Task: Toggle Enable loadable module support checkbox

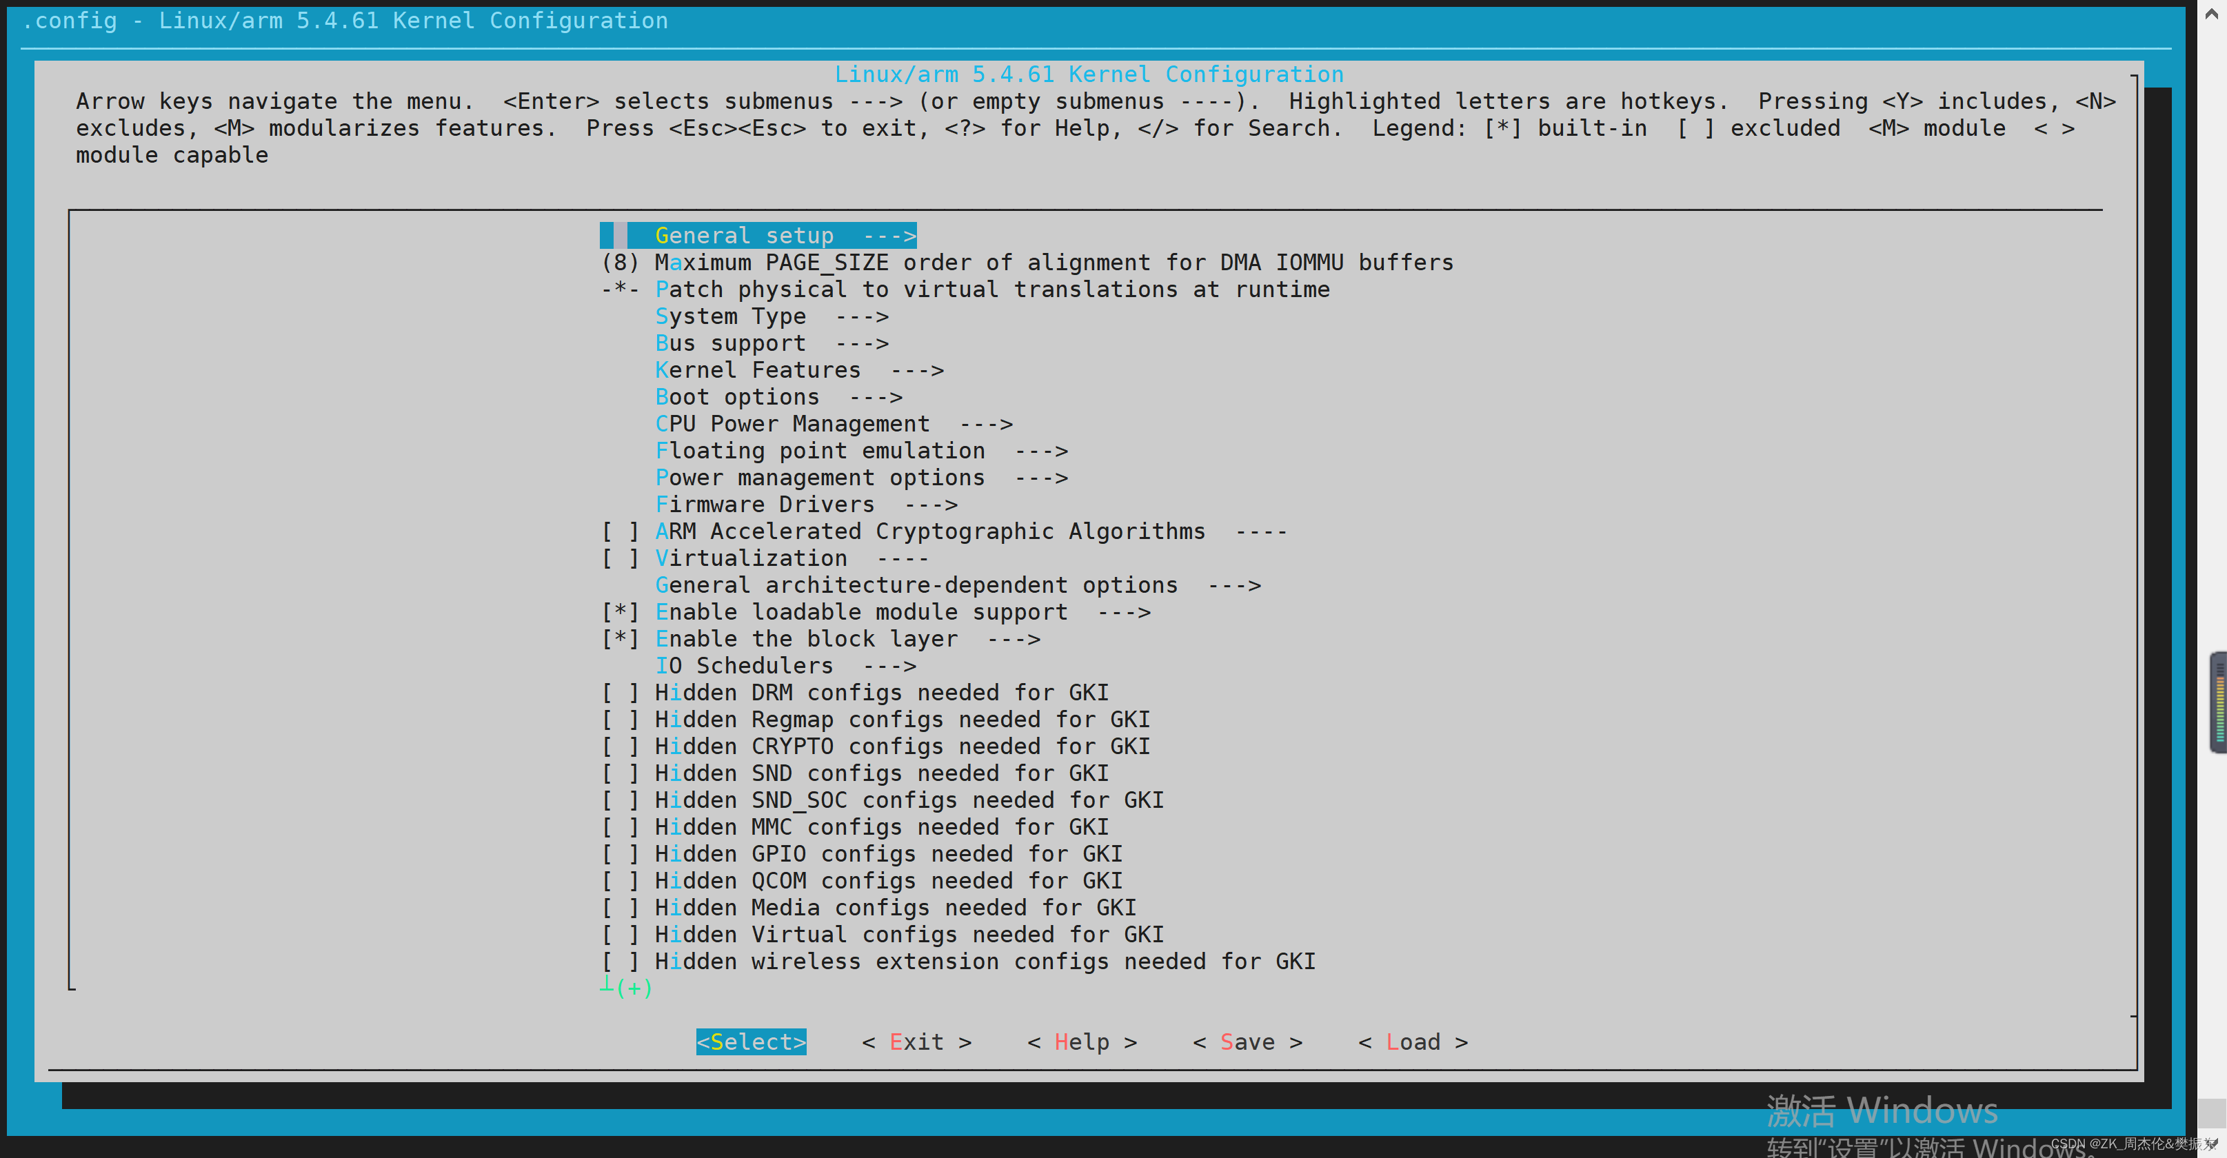Action: (x=620, y=612)
